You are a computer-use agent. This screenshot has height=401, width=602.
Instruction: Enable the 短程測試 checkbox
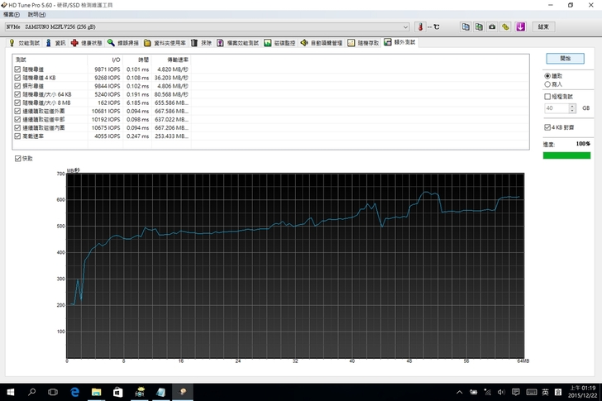point(547,97)
